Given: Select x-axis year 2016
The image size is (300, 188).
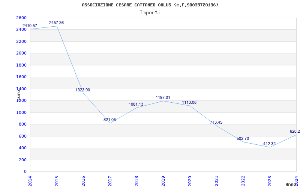Looking at the screenshot, I should pyautogui.click(x=83, y=181).
